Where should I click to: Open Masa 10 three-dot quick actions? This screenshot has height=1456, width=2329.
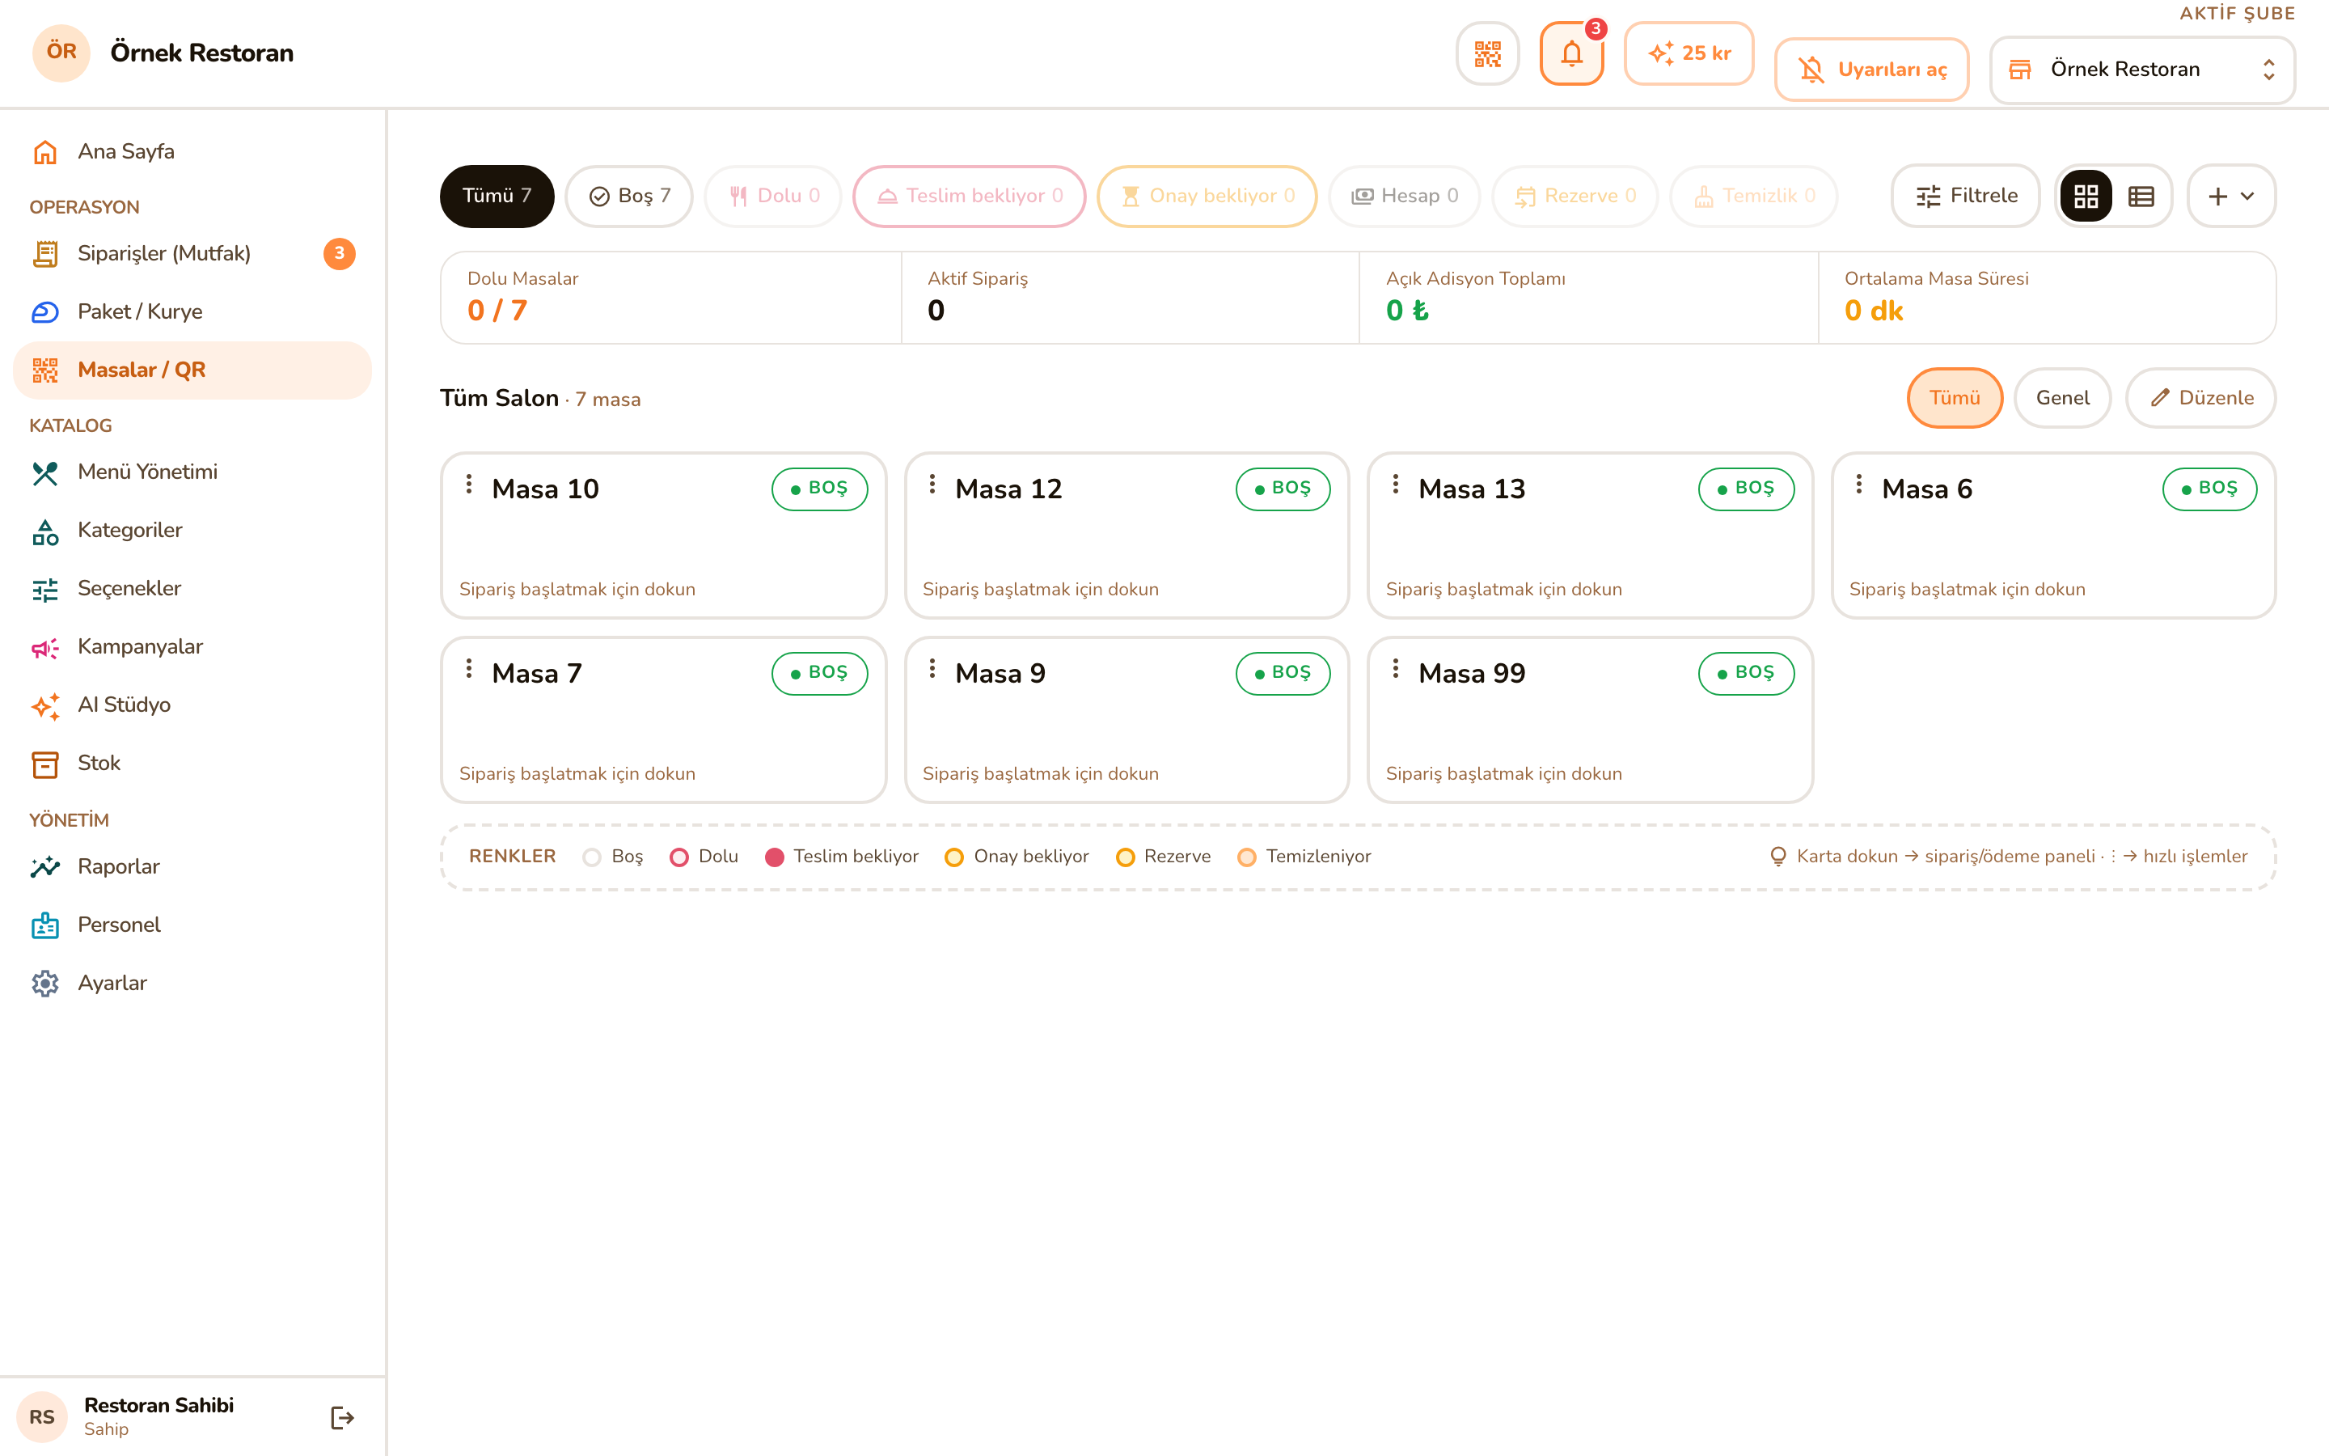[x=469, y=485]
